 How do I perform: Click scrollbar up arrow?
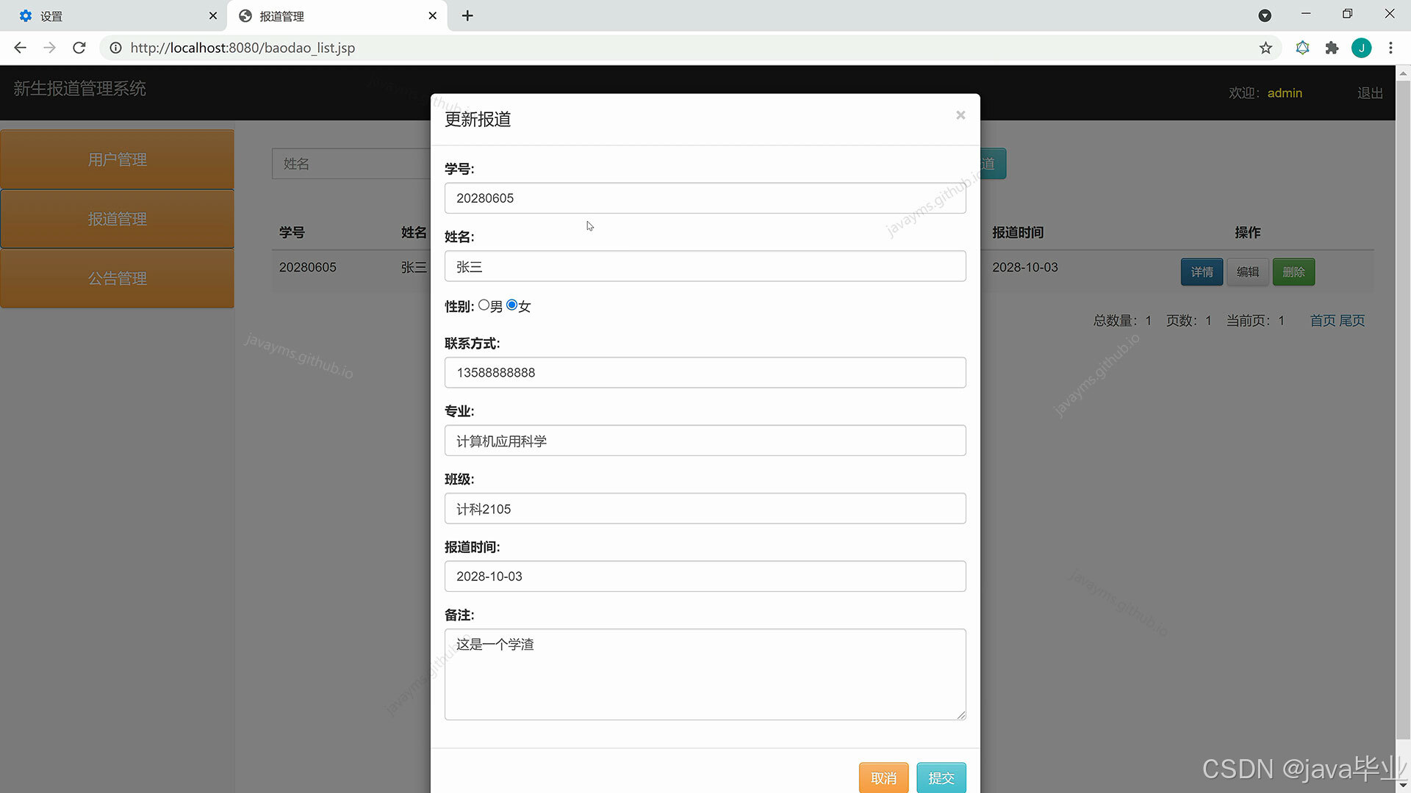click(1403, 73)
